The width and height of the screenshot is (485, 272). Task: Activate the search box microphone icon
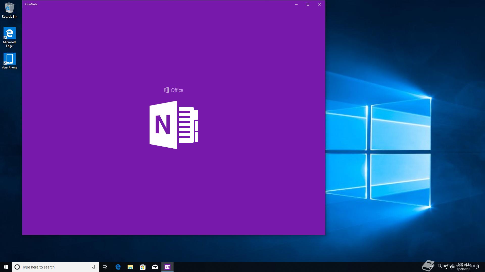point(94,267)
